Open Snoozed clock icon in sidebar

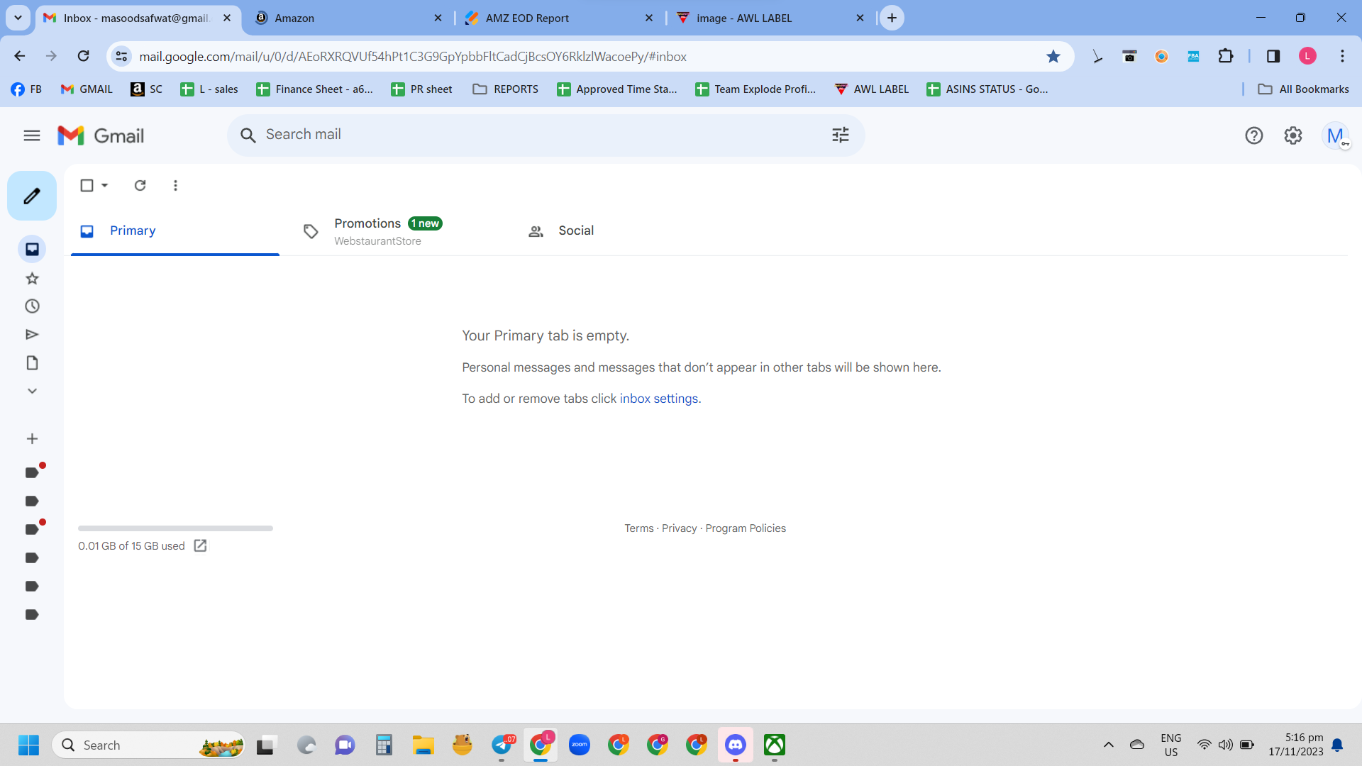pyautogui.click(x=32, y=306)
